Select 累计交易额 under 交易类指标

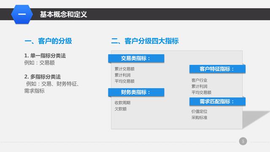pos(124,69)
